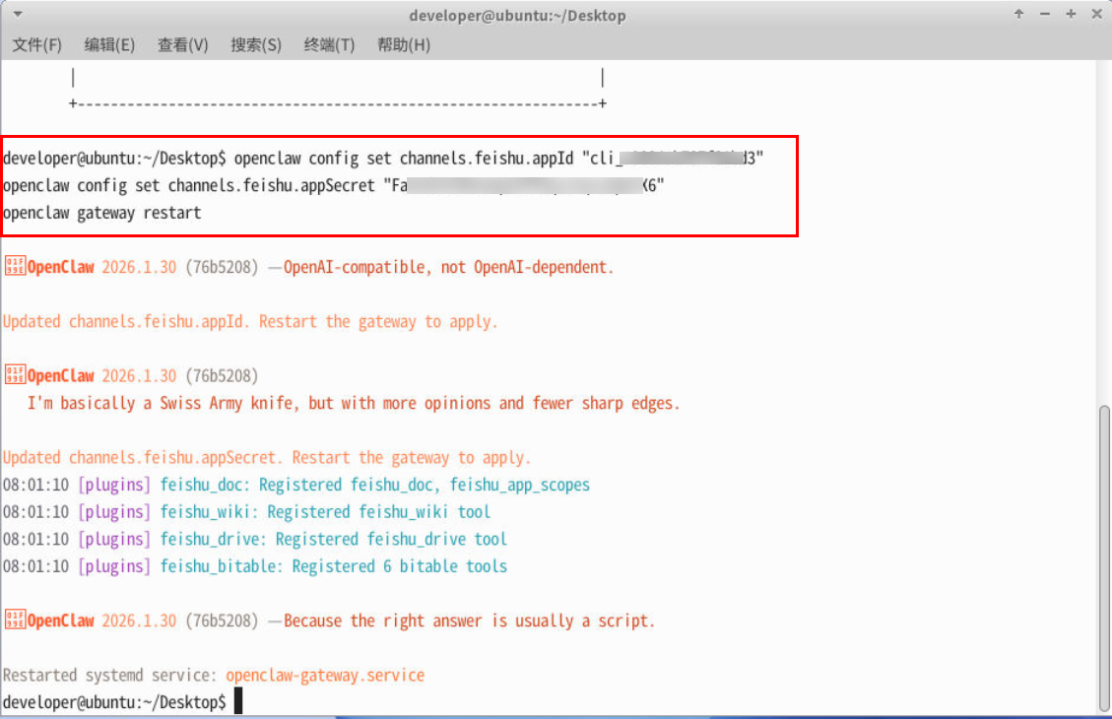Click the roll-up arrow button in title bar
The height and width of the screenshot is (719, 1112).
(1018, 14)
